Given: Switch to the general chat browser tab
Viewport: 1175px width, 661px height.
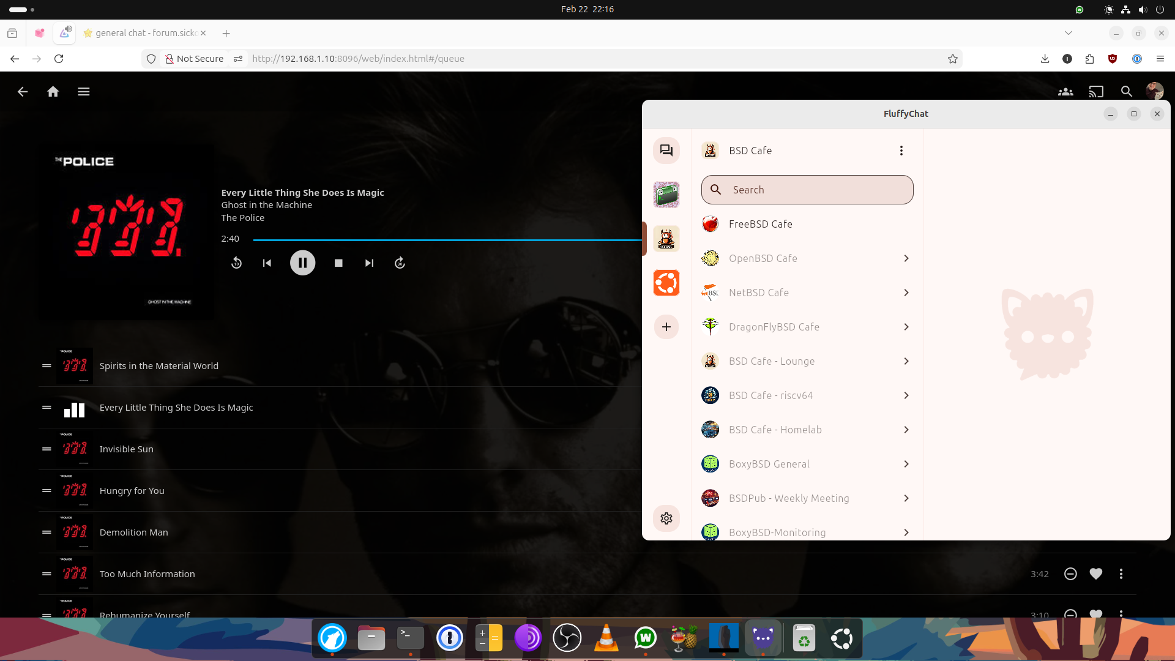Looking at the screenshot, I should point(145,33).
